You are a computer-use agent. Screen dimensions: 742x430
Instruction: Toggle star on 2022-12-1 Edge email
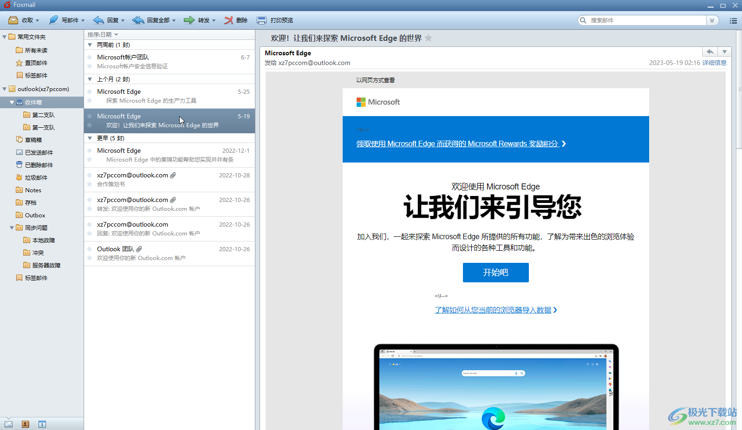[90, 160]
